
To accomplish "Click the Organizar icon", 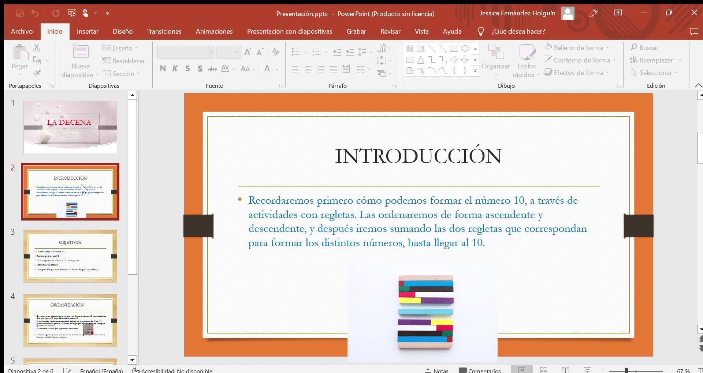I will click(x=496, y=52).
